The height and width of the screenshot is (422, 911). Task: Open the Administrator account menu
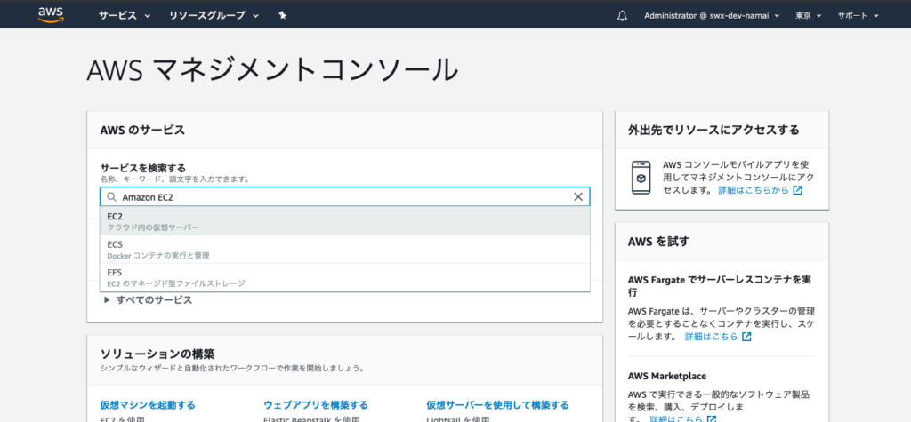click(712, 15)
